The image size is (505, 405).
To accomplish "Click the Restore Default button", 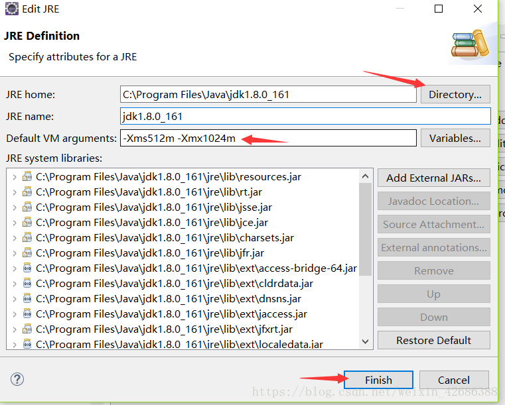I will 434,340.
